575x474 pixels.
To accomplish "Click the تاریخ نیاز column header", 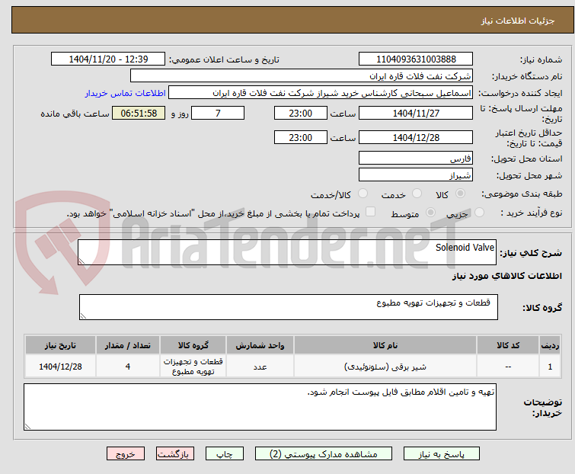I will click(60, 345).
